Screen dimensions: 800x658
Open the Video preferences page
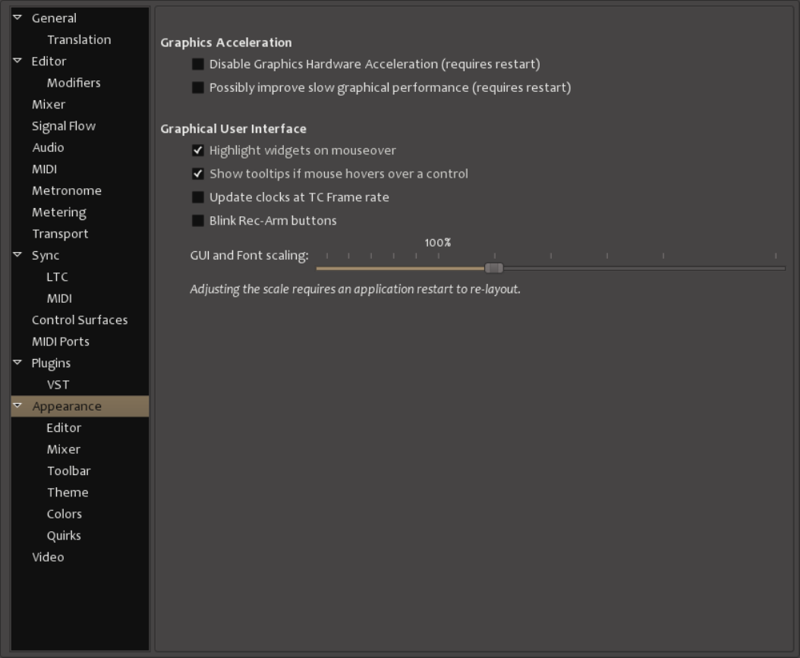tap(48, 557)
